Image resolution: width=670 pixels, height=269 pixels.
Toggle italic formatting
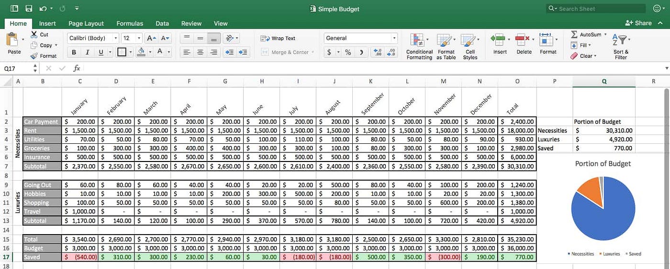click(x=87, y=52)
